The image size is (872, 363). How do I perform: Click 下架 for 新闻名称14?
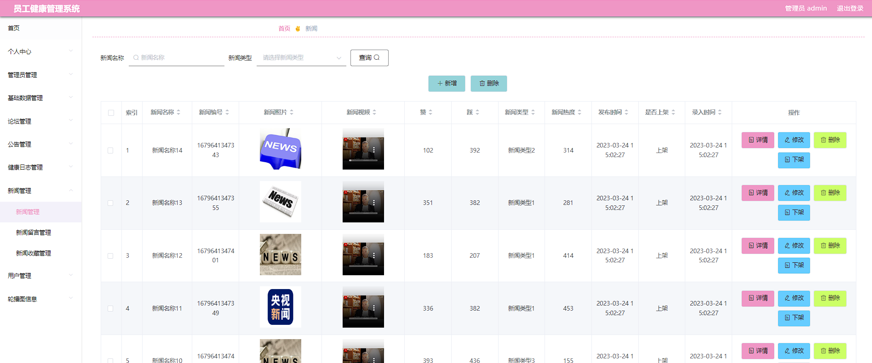pyautogui.click(x=794, y=160)
